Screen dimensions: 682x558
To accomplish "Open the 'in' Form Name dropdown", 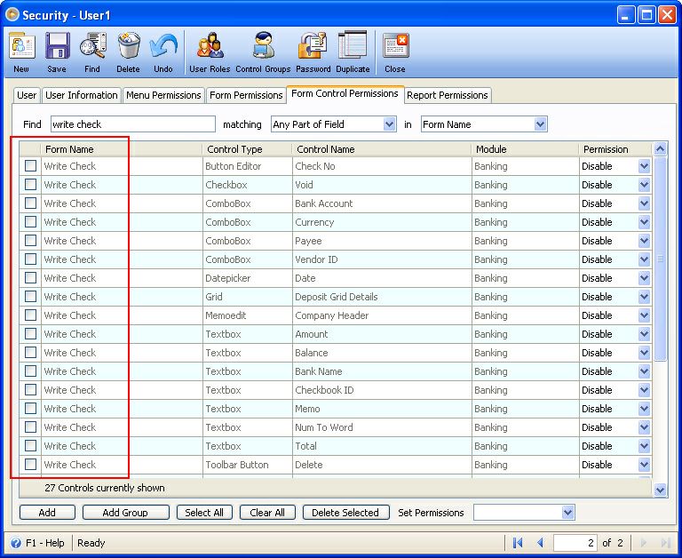I will 540,124.
